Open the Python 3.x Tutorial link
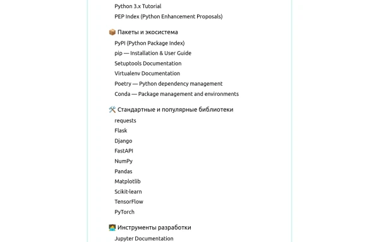Viewport: 379px width, 242px height. pyautogui.click(x=138, y=6)
